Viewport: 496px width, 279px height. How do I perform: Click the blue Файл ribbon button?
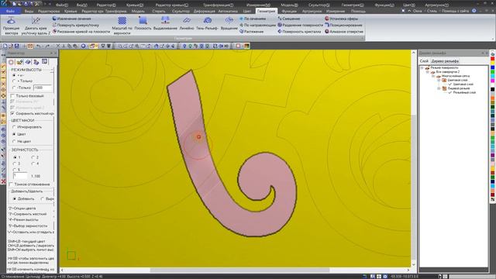(x=10, y=11)
